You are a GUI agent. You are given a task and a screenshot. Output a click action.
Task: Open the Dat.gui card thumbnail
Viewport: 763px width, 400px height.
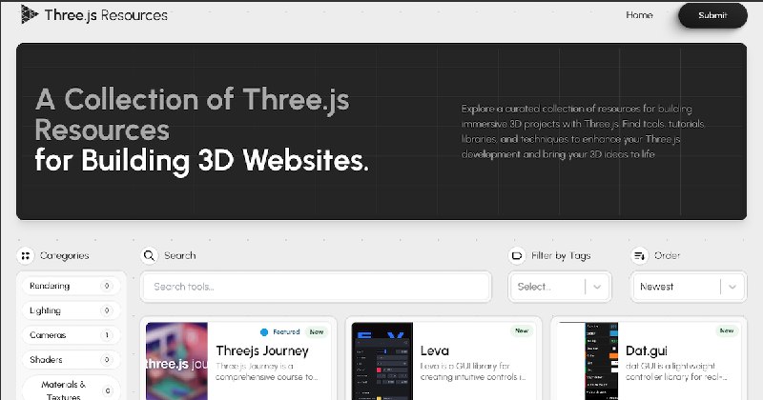(x=588, y=361)
